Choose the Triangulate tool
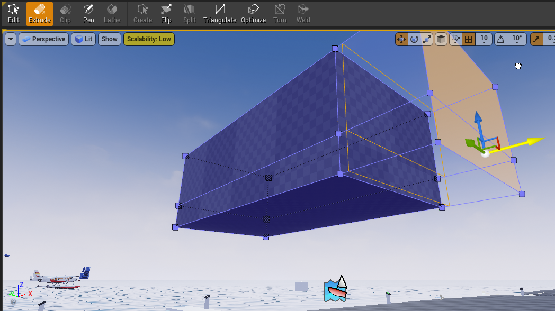Image resolution: width=555 pixels, height=311 pixels. click(219, 13)
